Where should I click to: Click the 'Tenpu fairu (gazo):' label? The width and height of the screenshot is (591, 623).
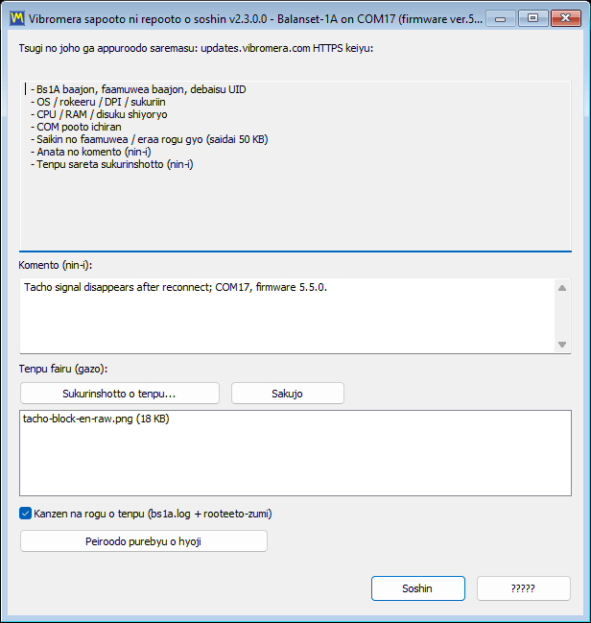click(x=63, y=369)
